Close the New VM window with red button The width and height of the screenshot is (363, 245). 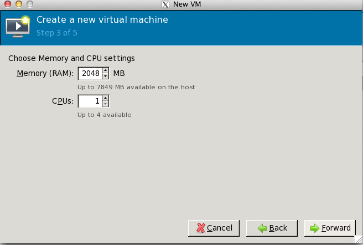coord(8,4)
